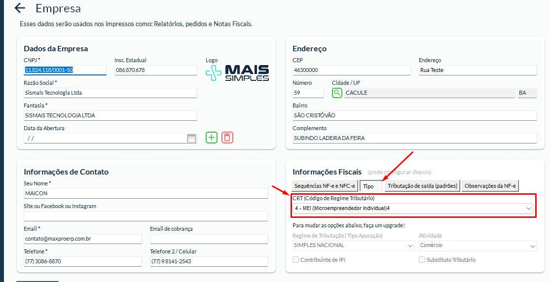Screen dimensions: 550x282
Task: Click the green plus add logo icon
Action: [x=212, y=138]
